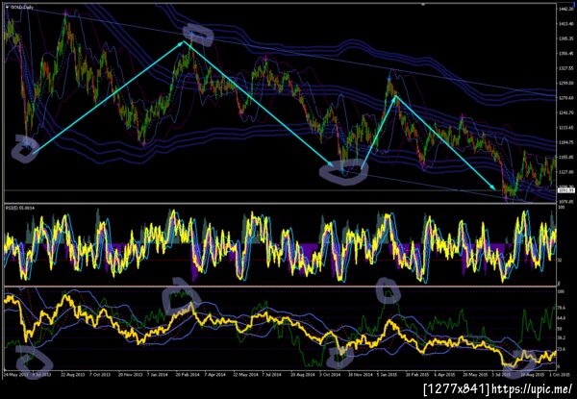Click the triangle before GOLD,Daily title
This screenshot has height=399, width=577.
pyautogui.click(x=7, y=7)
